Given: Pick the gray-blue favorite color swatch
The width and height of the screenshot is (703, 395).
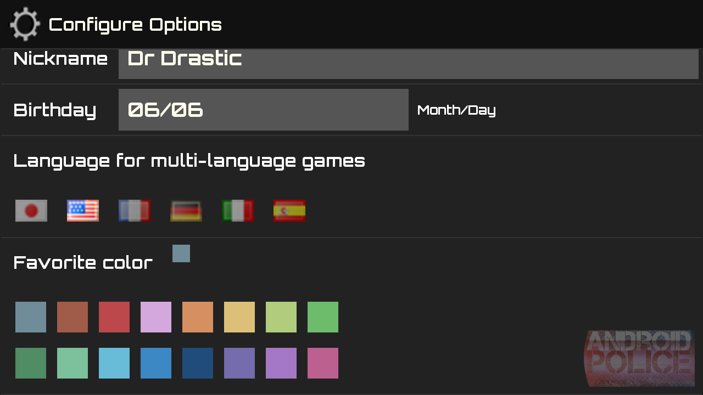Looking at the screenshot, I should pos(31,317).
